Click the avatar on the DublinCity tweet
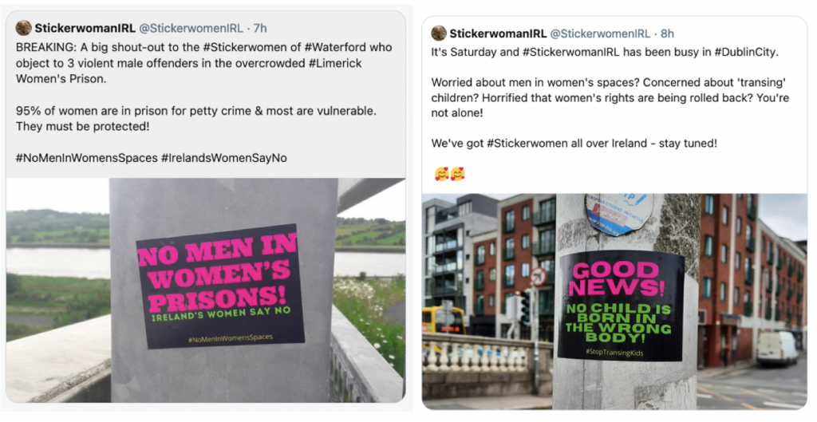The image size is (817, 422). coord(439,34)
